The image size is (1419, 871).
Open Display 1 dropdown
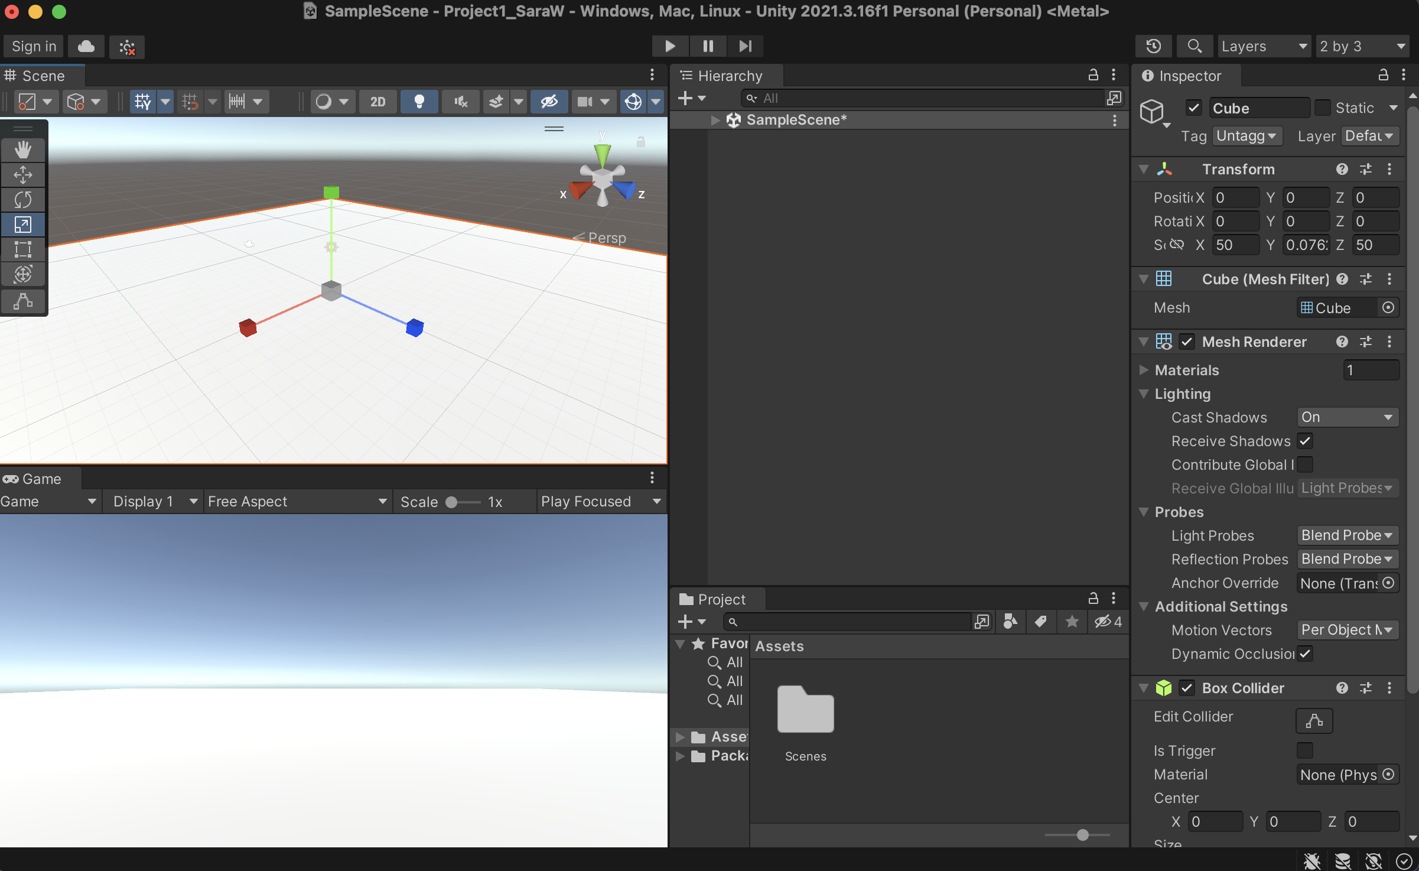[154, 502]
